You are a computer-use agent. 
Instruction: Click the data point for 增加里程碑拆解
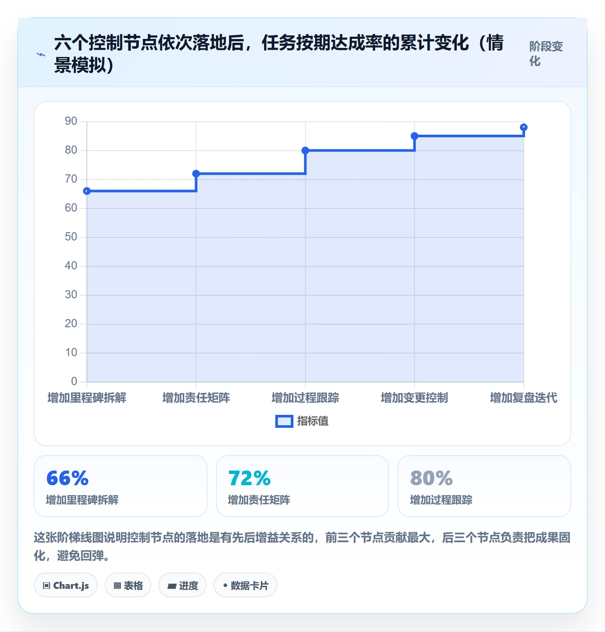pos(87,191)
